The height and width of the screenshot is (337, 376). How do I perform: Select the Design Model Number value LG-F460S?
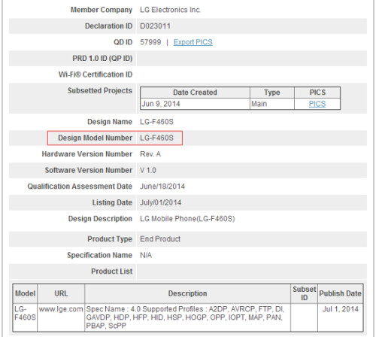tap(156, 138)
